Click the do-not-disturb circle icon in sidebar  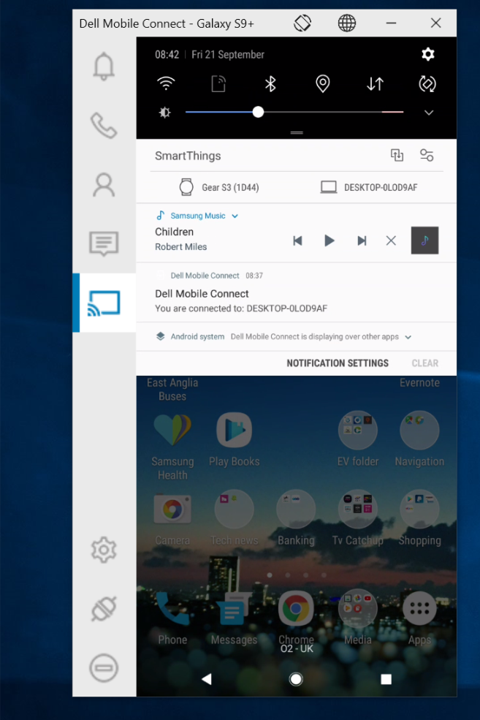pos(104,667)
